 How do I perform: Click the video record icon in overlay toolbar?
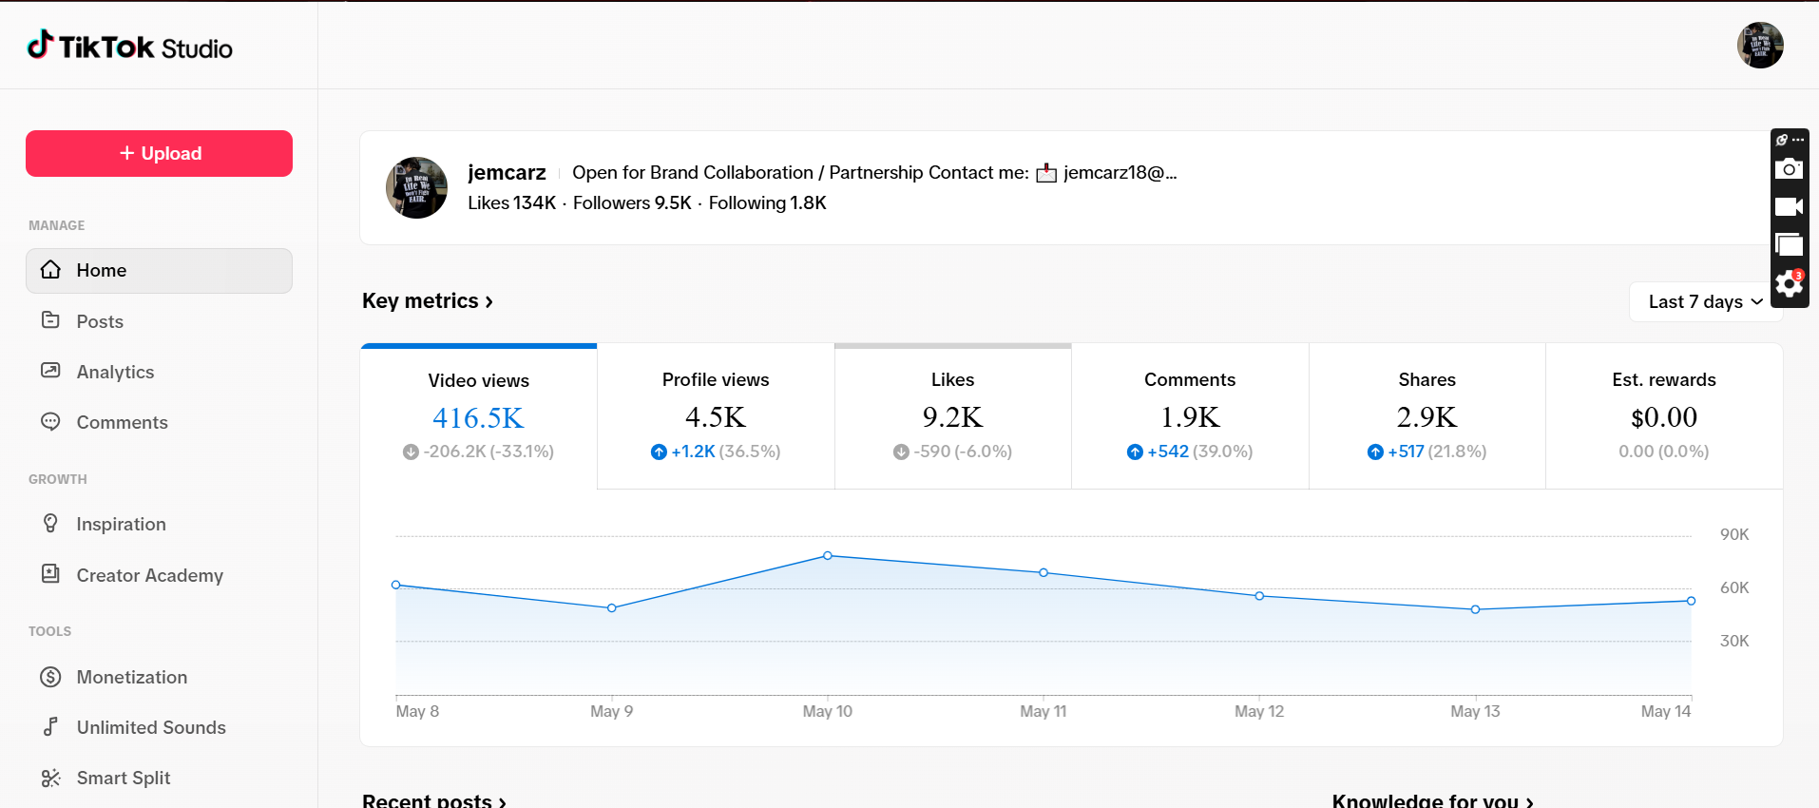tap(1789, 207)
